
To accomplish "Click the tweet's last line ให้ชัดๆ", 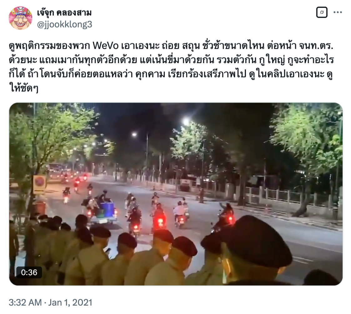I will (24, 88).
